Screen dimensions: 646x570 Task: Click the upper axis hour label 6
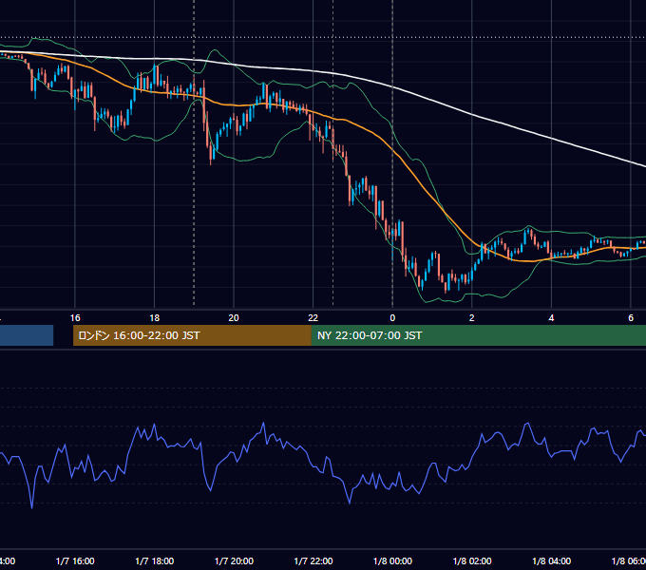(631, 318)
